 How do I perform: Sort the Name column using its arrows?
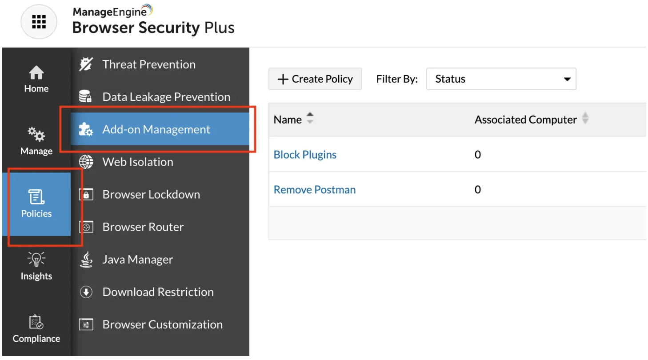pos(310,119)
